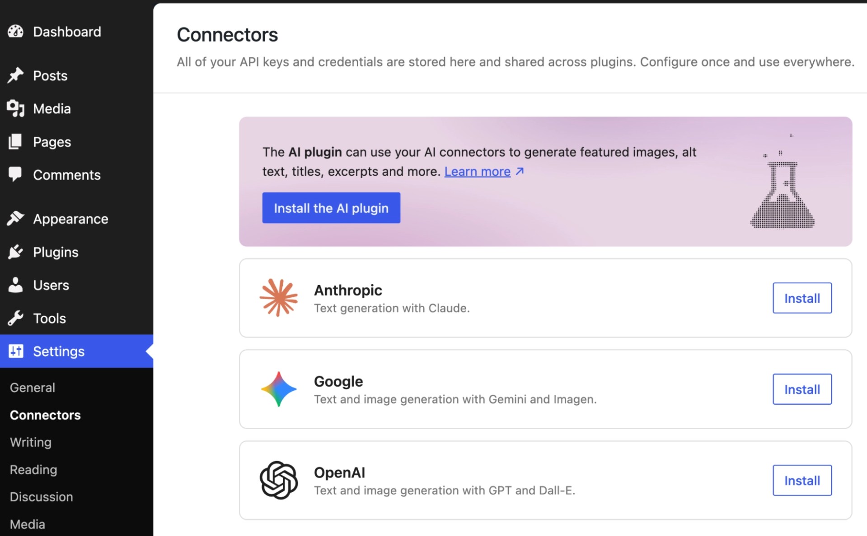Viewport: 867px width, 536px height.
Task: Open the Posts menu item
Action: [50, 75]
